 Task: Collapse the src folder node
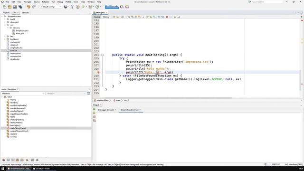(x=5, y=25)
